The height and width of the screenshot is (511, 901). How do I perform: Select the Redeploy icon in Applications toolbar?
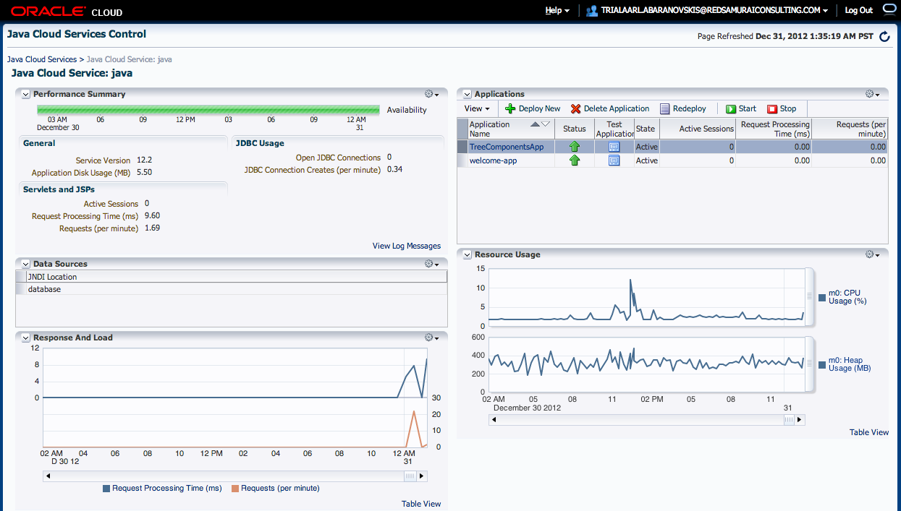[666, 108]
